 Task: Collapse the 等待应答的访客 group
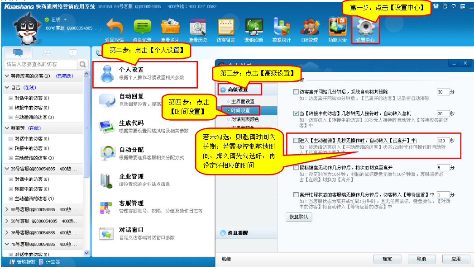tap(7, 76)
